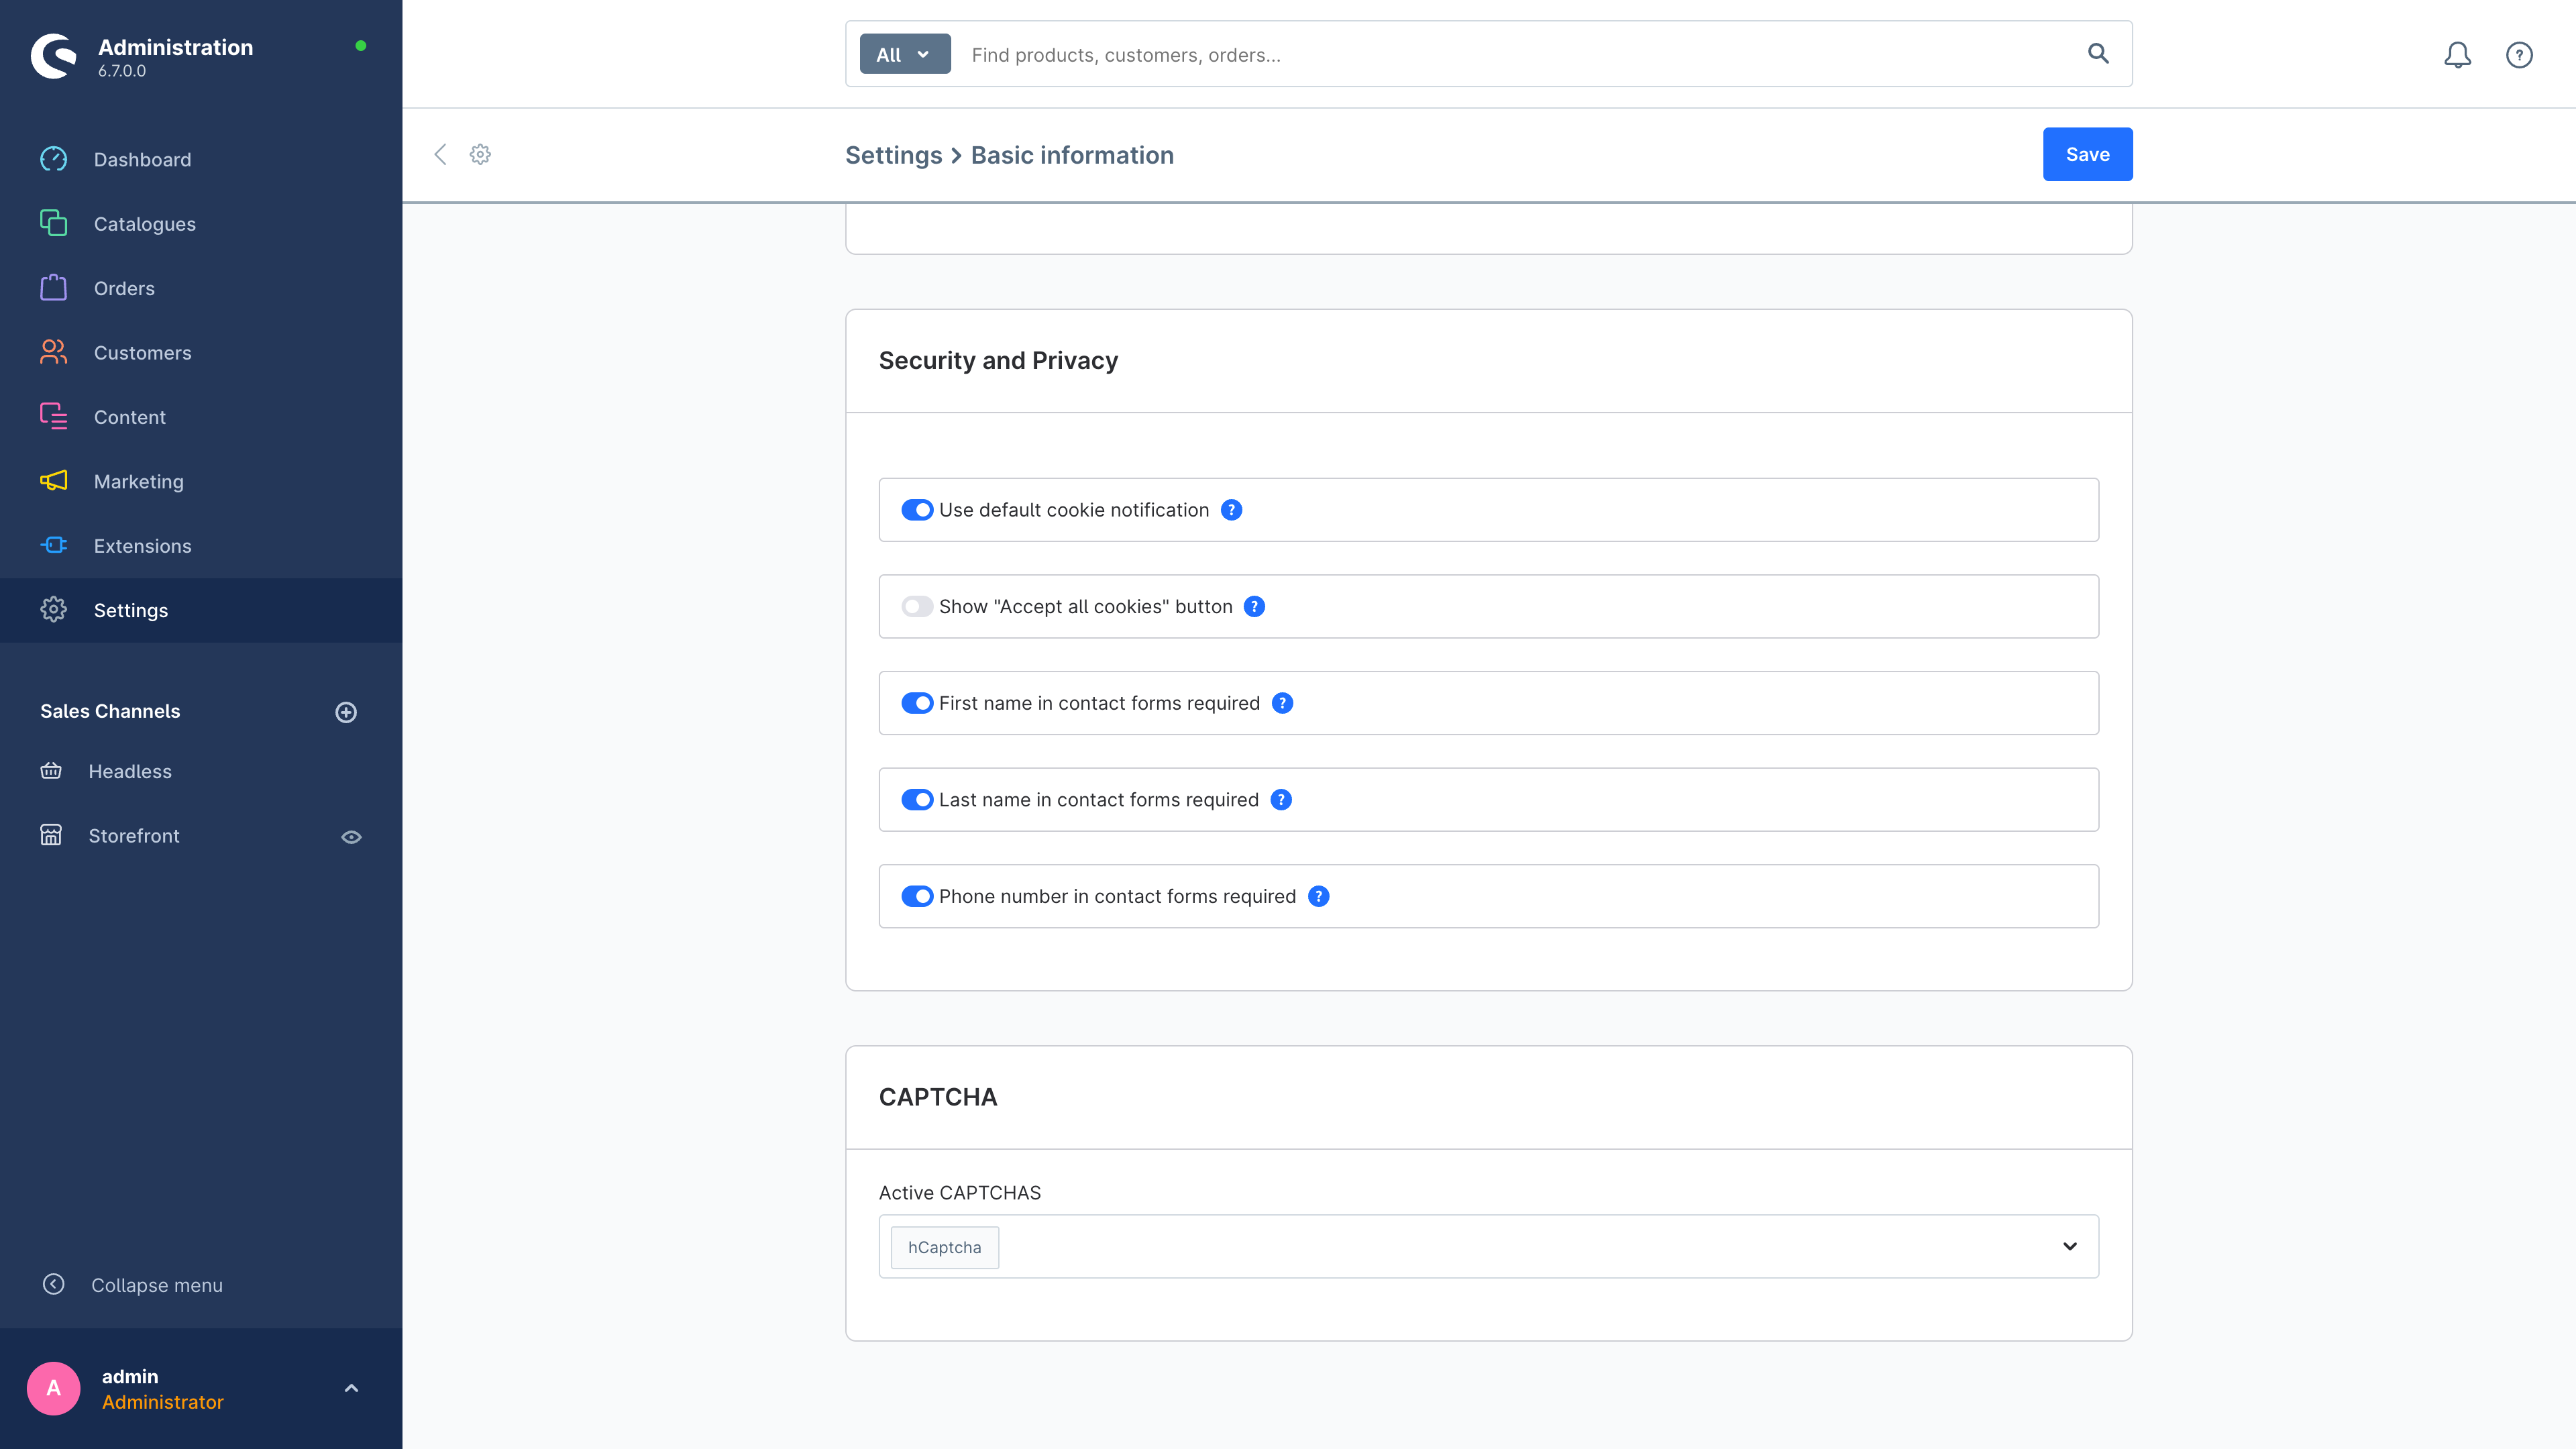Viewport: 2576px width, 1449px height.
Task: Click the help question mark icon in header
Action: click(x=2519, y=55)
